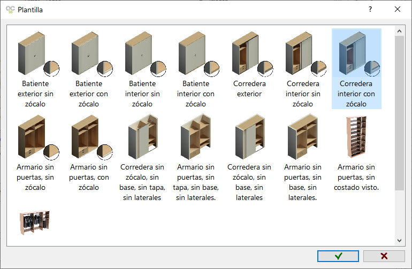Click the 'Armario sin puertas, con zócalo' label

tap(89, 178)
